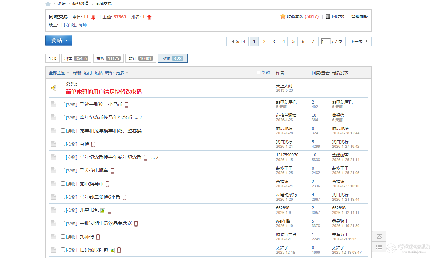
Task: Click the green image icon on 儿童书包 thread
Action: click(102, 210)
